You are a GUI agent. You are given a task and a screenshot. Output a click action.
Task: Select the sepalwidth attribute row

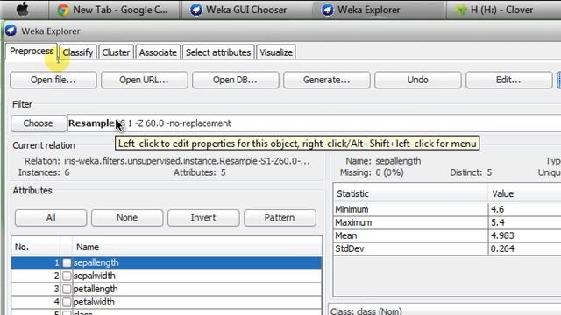tap(167, 276)
